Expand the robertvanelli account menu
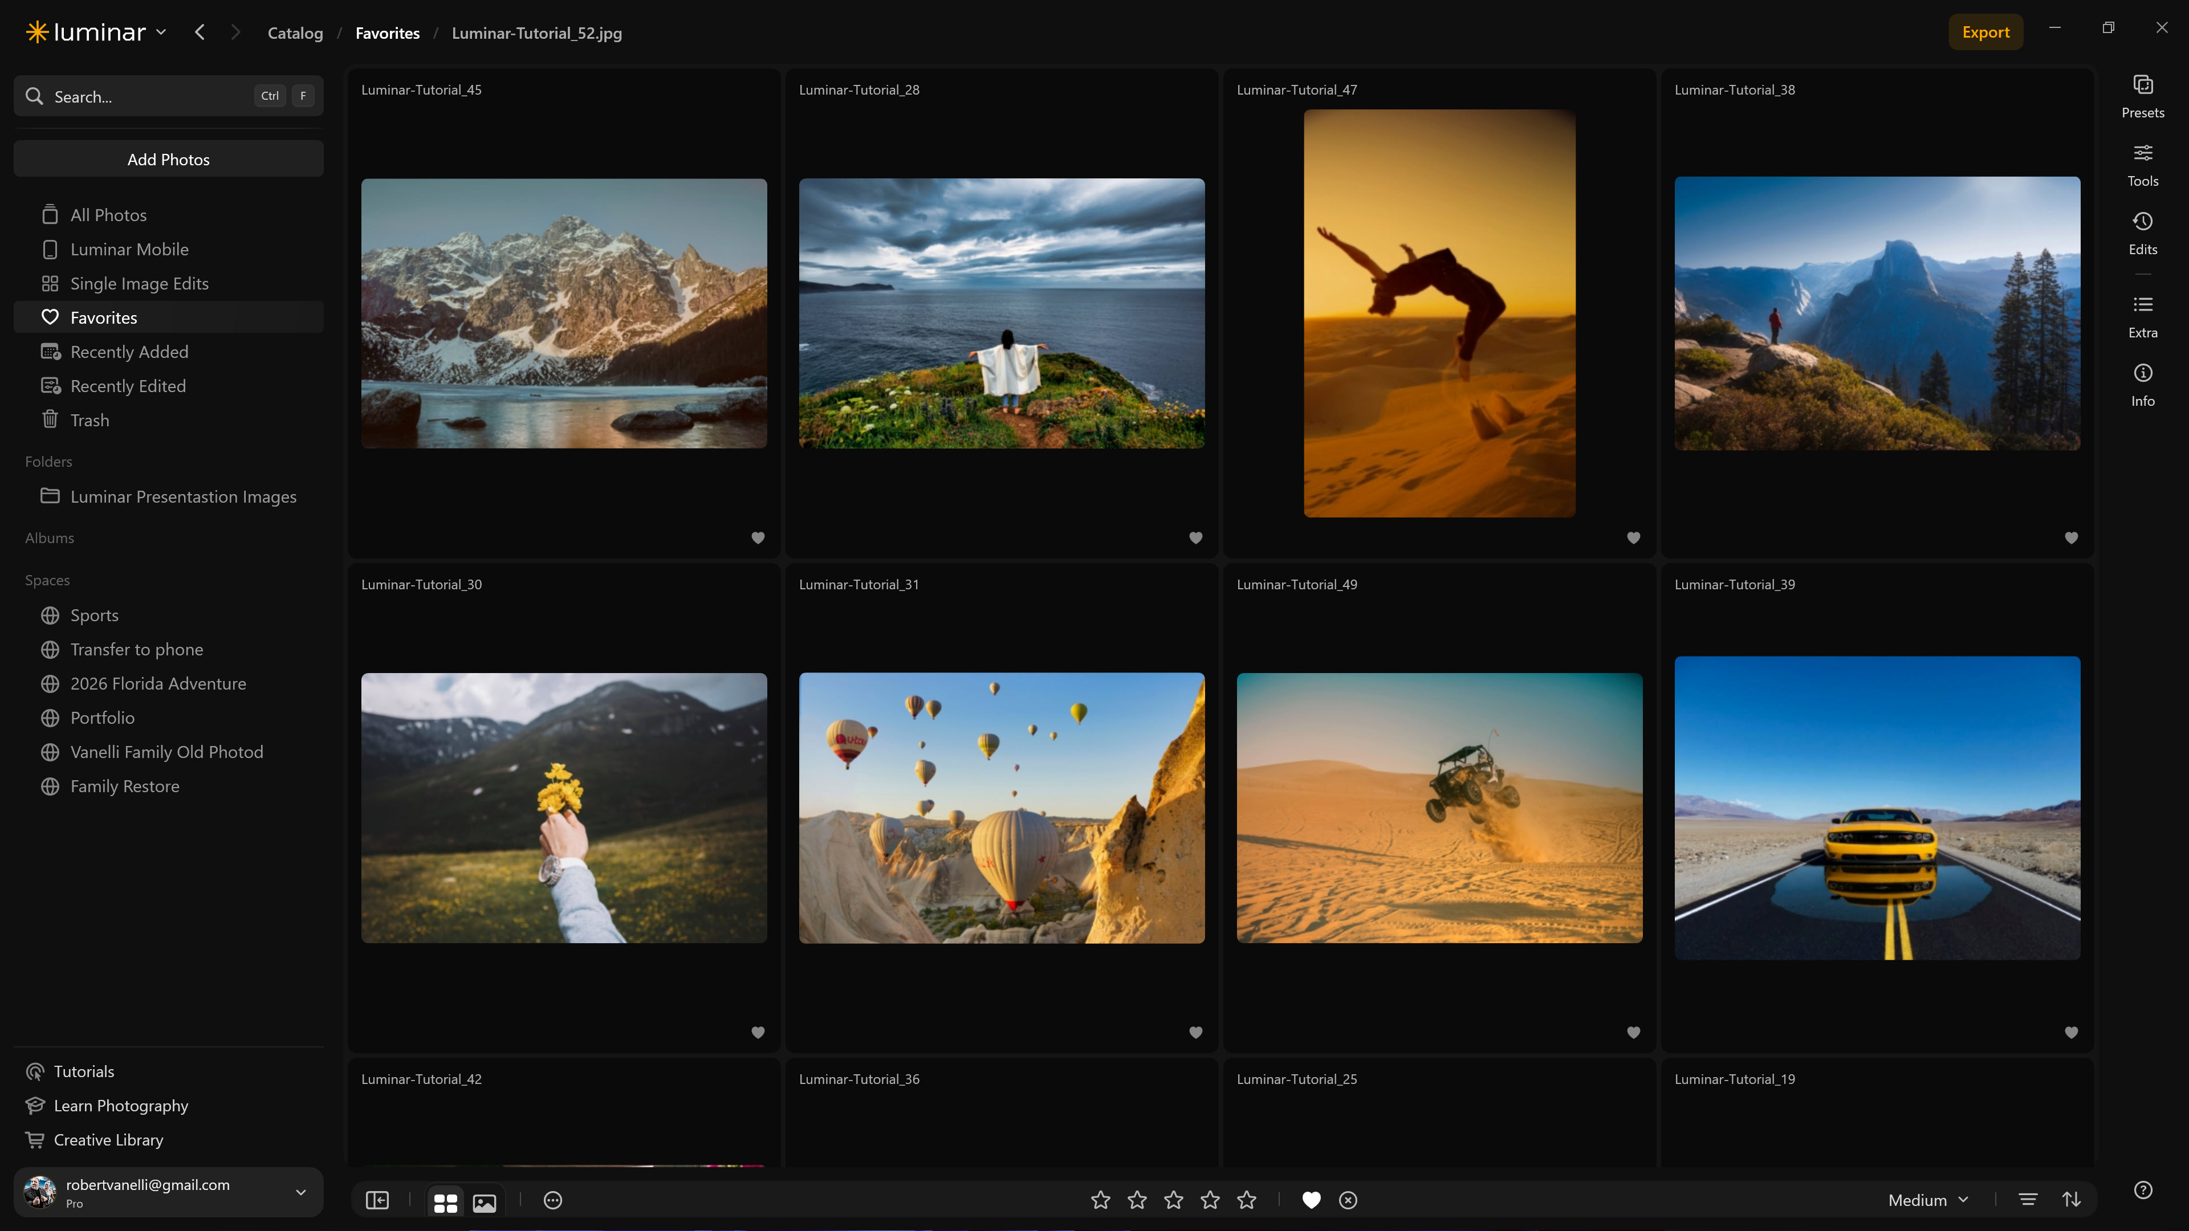The image size is (2189, 1231). point(300,1192)
